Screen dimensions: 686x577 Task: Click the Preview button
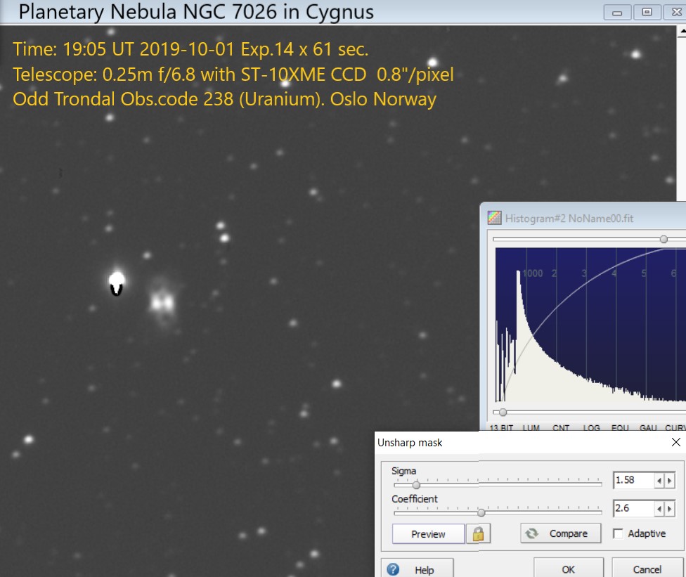[x=428, y=534]
